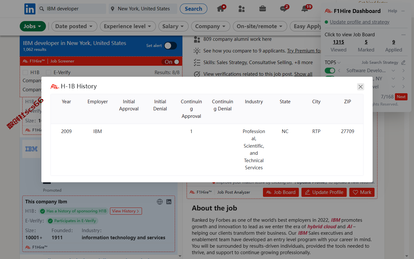The image size is (414, 259).
Task: Open the On-site/remote filter dropdown
Action: (260, 26)
